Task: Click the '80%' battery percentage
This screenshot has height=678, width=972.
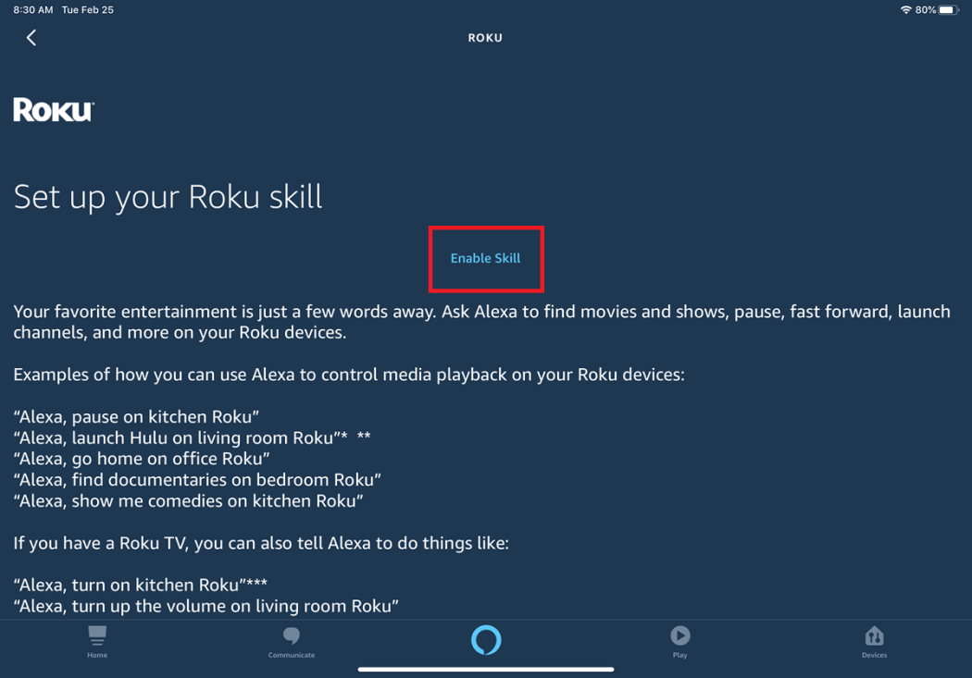Action: pos(926,10)
